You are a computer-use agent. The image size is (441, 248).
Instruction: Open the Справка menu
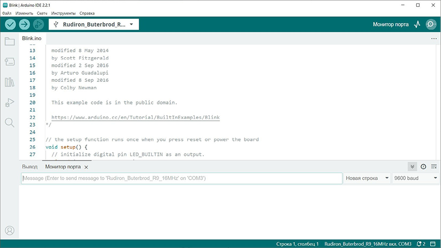tap(87, 13)
